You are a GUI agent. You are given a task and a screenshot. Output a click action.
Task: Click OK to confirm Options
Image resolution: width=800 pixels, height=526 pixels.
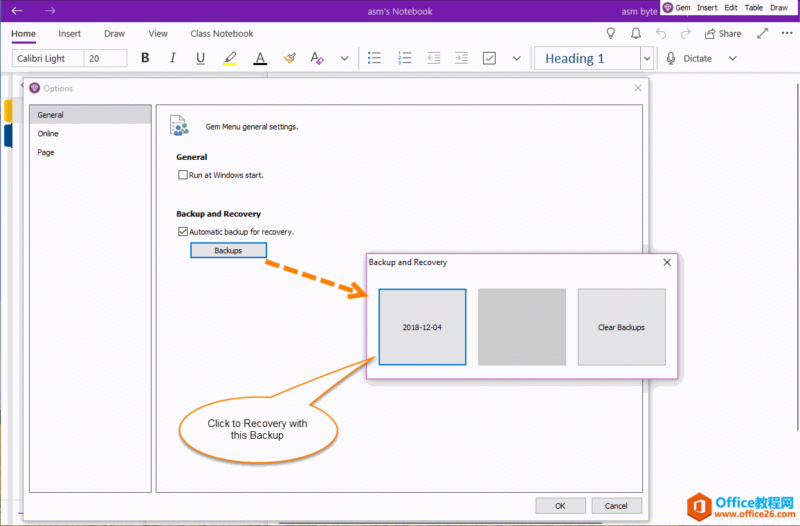coord(561,505)
